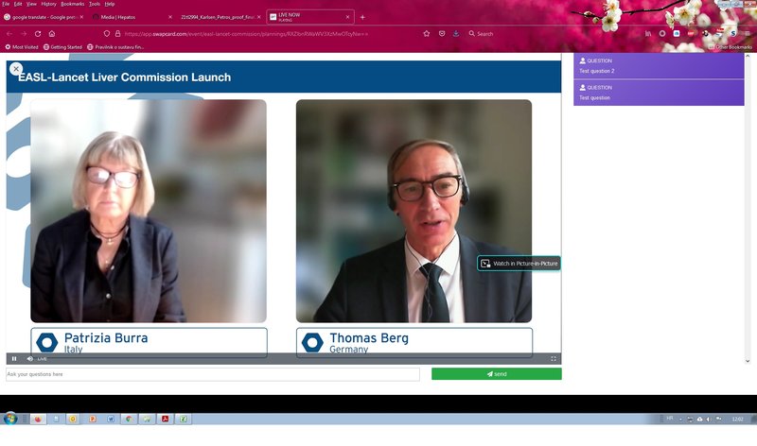Open the File menu
This screenshot has height=446, width=757.
[x=6, y=4]
